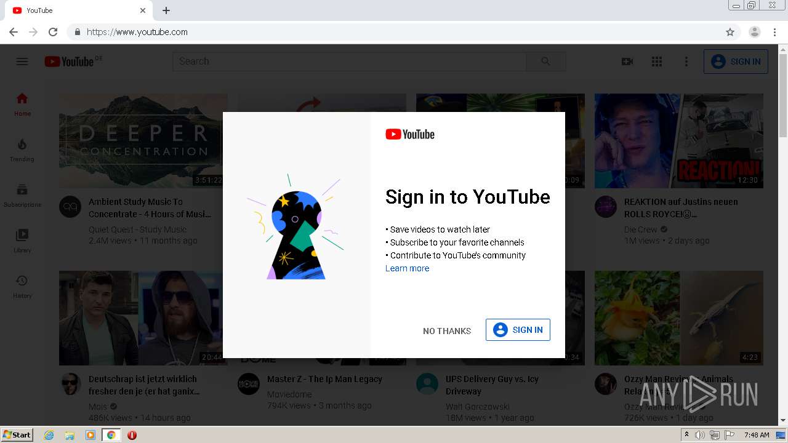Click 'Walt Gorczowski' channel name
This screenshot has width=788, height=443.
coord(478,407)
